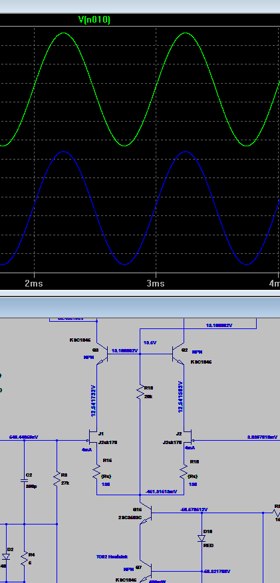Select the 20k resistor symbol in the schematic

(x=140, y=393)
